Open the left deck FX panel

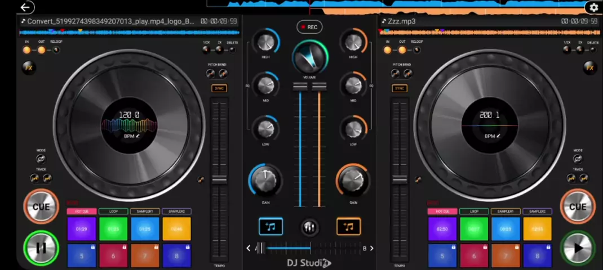[29, 68]
